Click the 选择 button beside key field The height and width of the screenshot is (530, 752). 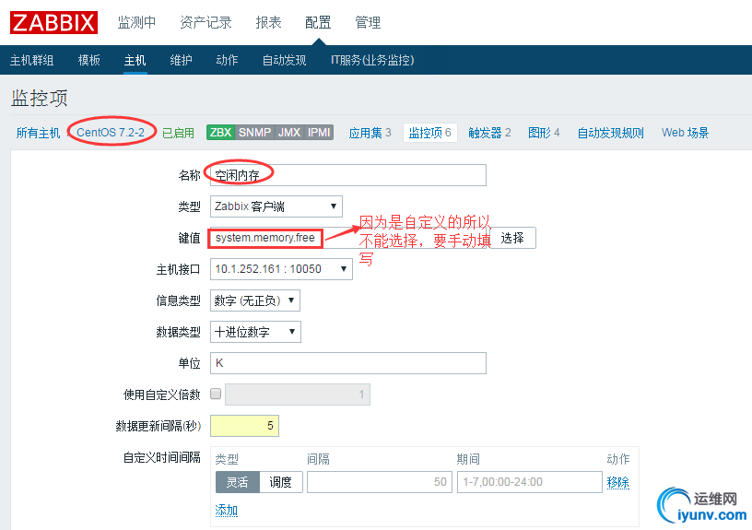coord(512,238)
